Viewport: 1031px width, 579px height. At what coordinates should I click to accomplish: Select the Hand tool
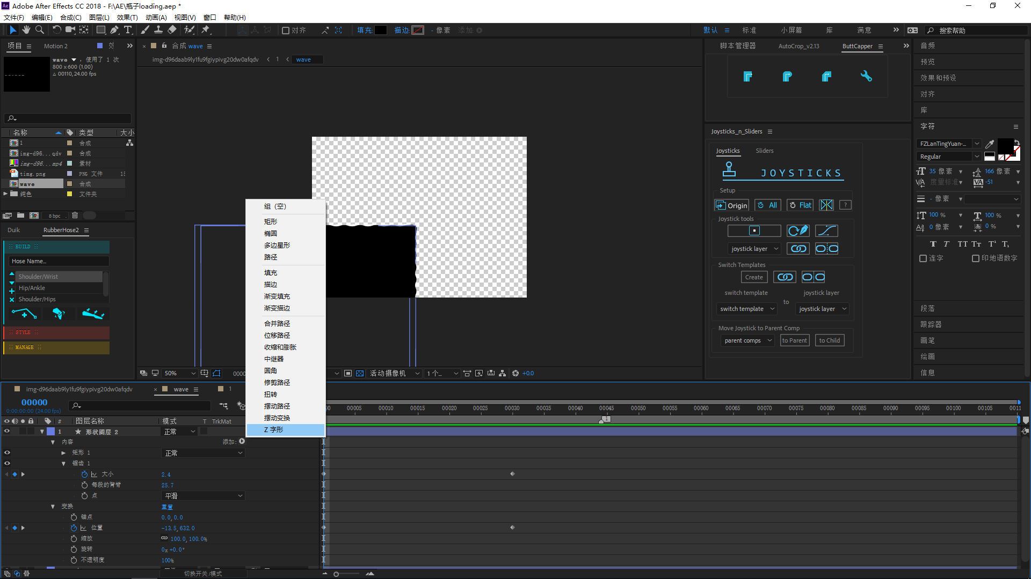point(26,30)
